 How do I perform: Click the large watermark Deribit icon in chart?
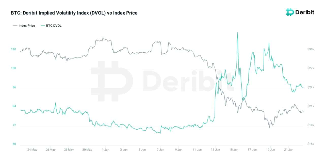coord(112,81)
